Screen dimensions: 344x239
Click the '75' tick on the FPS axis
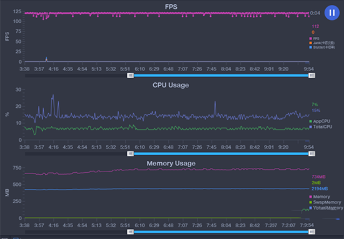(x=18, y=31)
